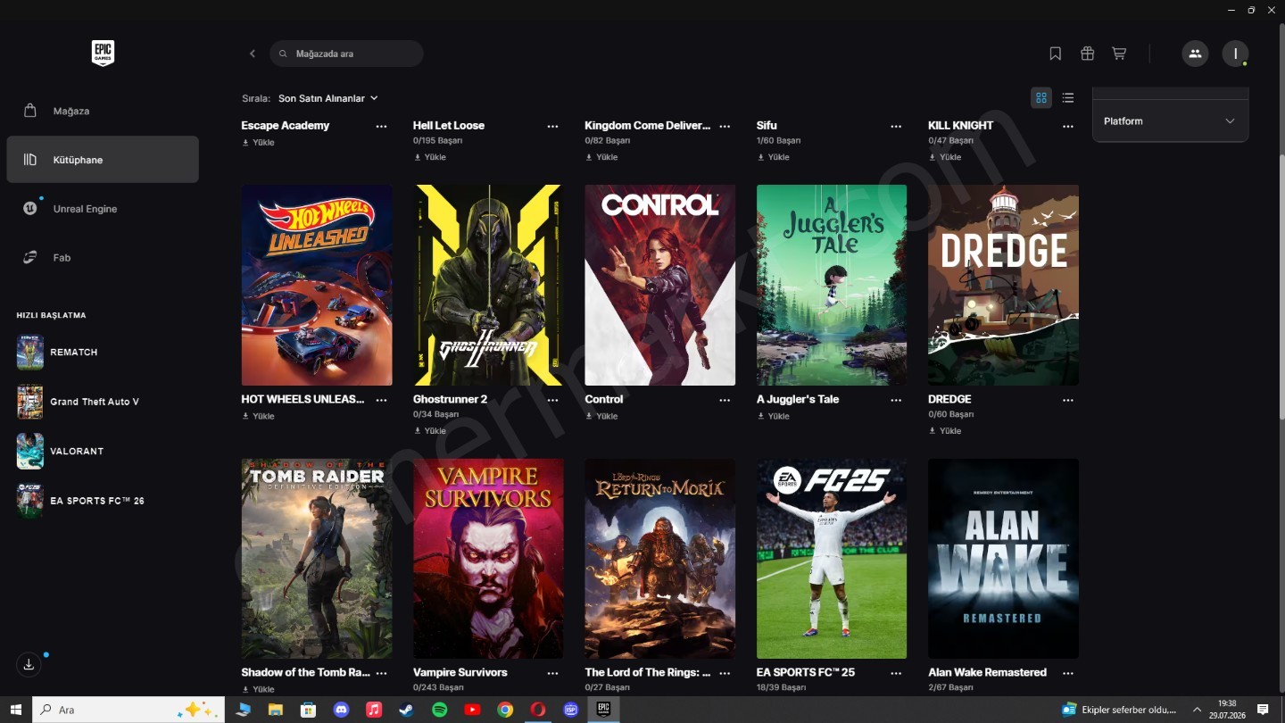Click the back arrow next to search
This screenshot has height=723, width=1285.
253,54
